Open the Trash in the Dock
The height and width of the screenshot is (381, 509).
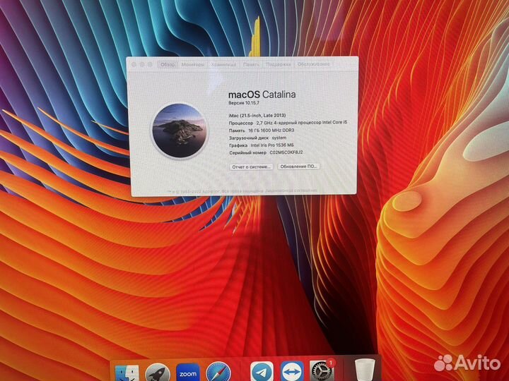[365, 370]
